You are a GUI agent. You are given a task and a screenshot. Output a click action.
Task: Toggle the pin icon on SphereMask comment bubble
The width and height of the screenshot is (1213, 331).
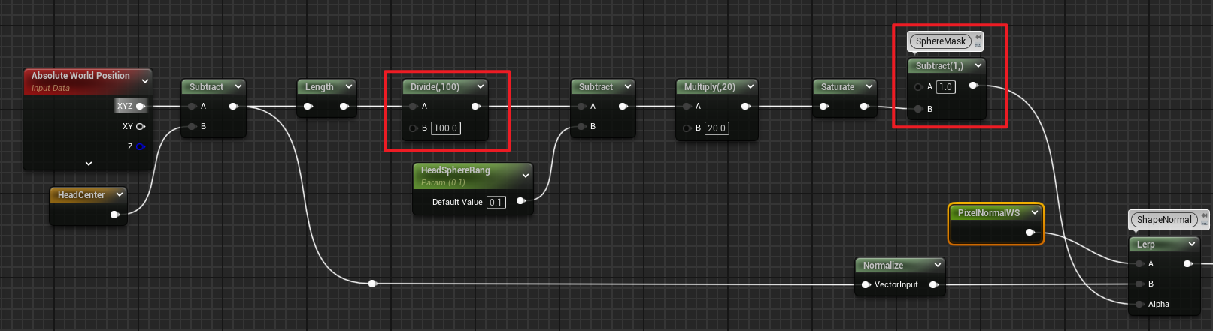(978, 37)
